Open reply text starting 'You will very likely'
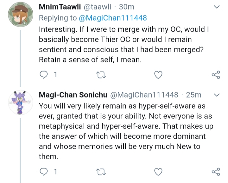228x183 pixels. pos(126,131)
